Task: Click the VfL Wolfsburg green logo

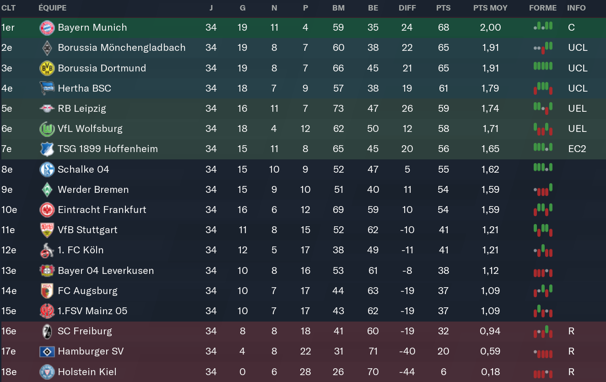Action: pyautogui.click(x=47, y=129)
